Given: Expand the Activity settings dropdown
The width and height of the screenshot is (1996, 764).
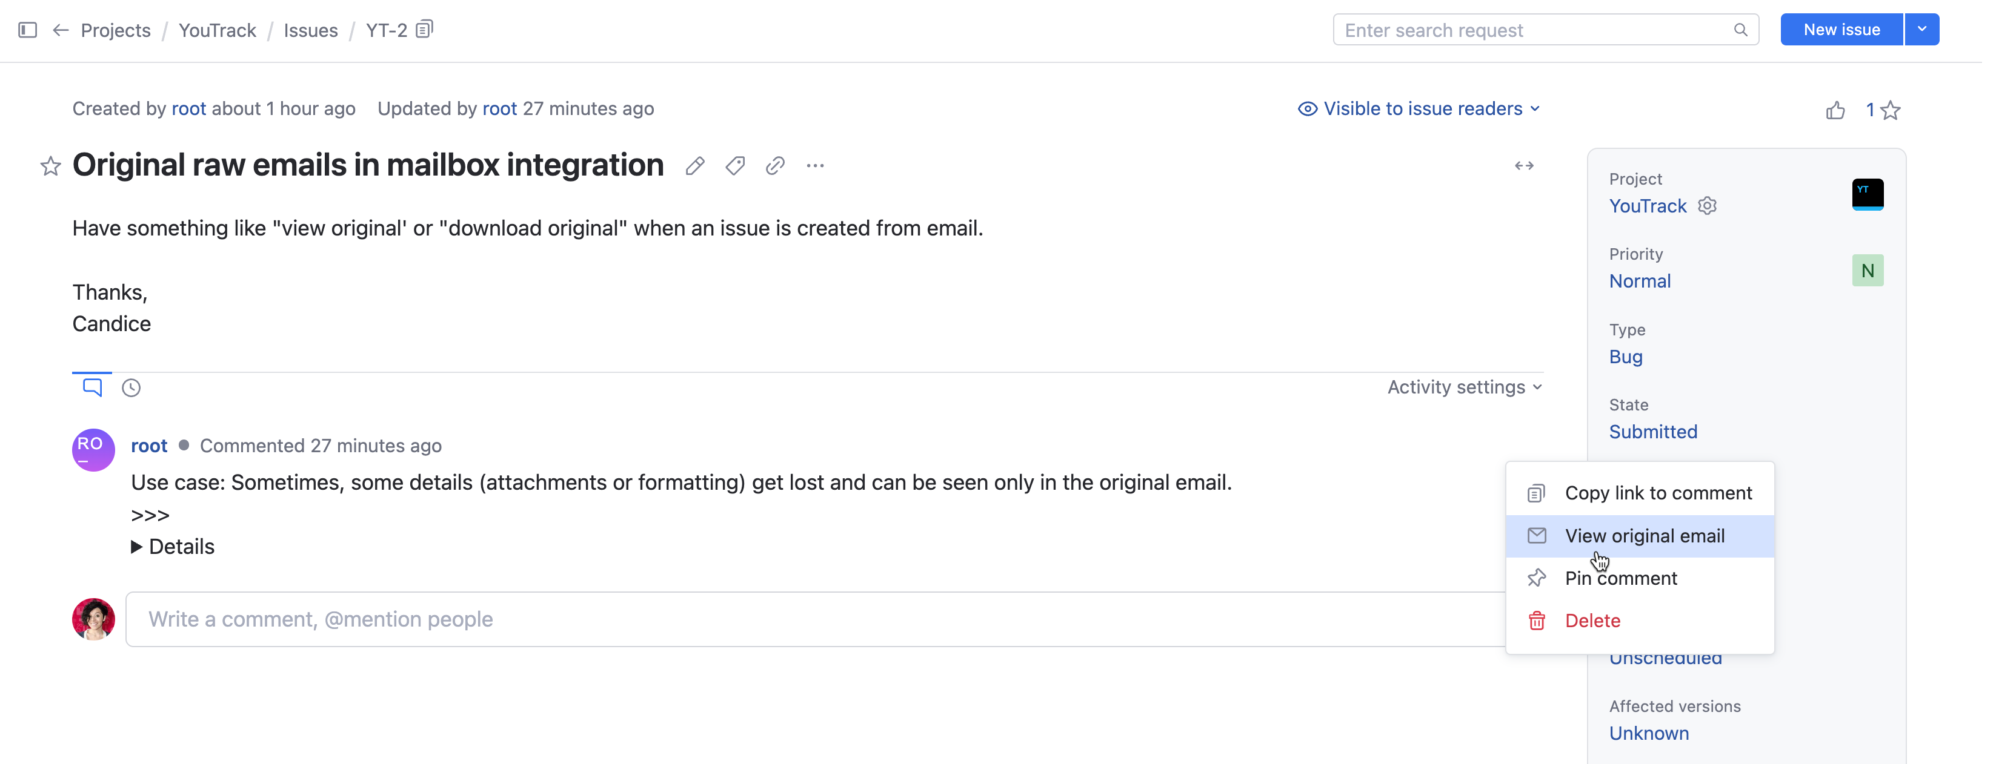Looking at the screenshot, I should coord(1464,387).
